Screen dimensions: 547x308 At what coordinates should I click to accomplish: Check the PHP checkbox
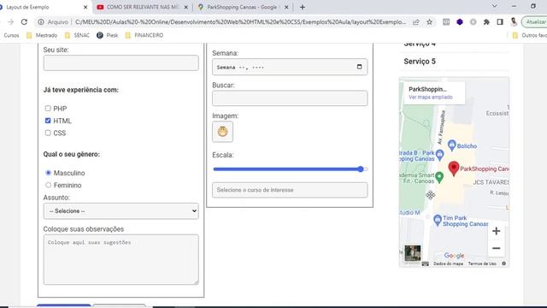(48, 109)
